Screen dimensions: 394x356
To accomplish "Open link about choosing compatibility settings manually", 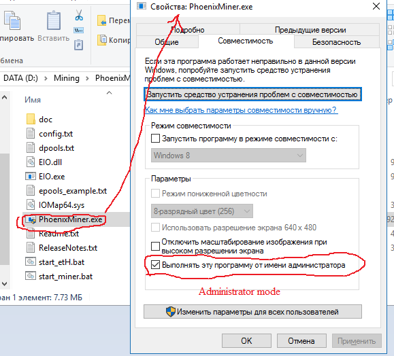I will point(241,110).
